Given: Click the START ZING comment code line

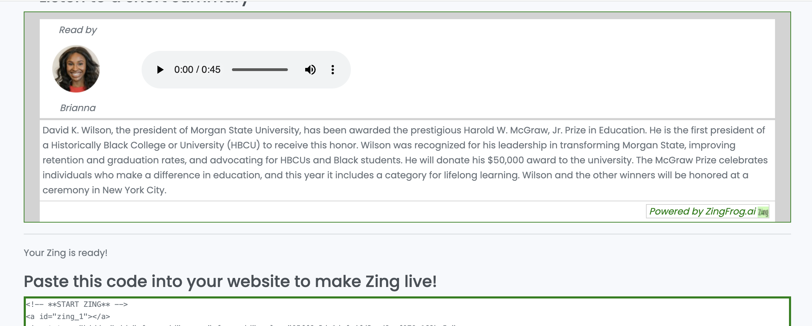Looking at the screenshot, I should 77,304.
